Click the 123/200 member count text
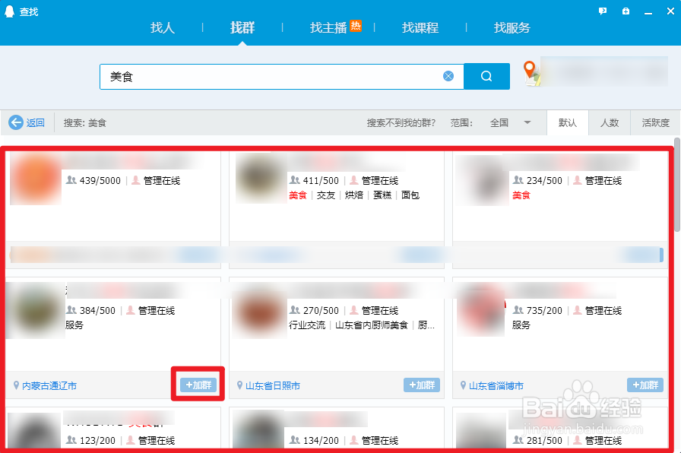Screen dimensions: 681x453 [x=97, y=440]
